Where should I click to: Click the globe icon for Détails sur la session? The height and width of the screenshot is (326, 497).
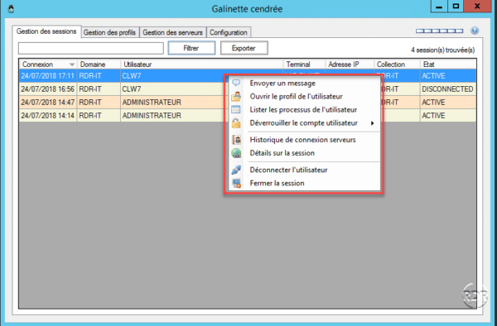236,153
